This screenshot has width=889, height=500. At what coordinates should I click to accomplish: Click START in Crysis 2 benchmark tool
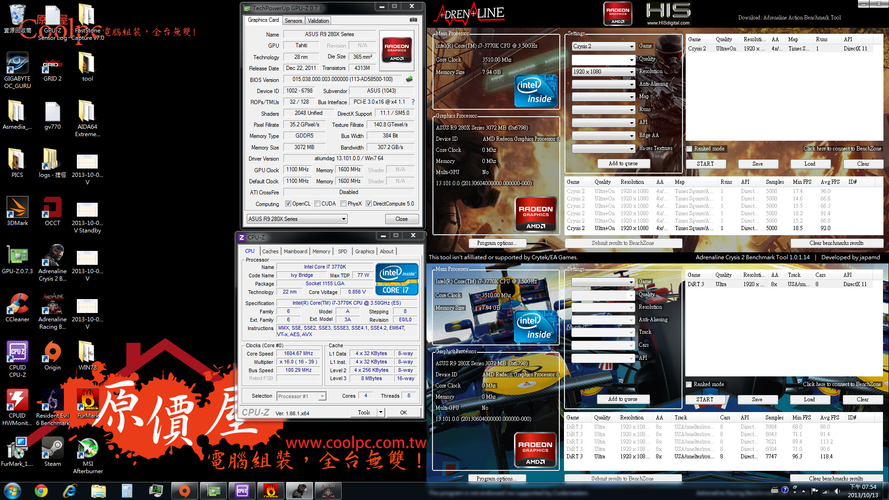706,164
